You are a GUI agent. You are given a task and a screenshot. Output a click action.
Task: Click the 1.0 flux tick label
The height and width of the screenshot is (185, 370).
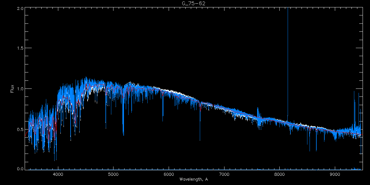pos(20,89)
